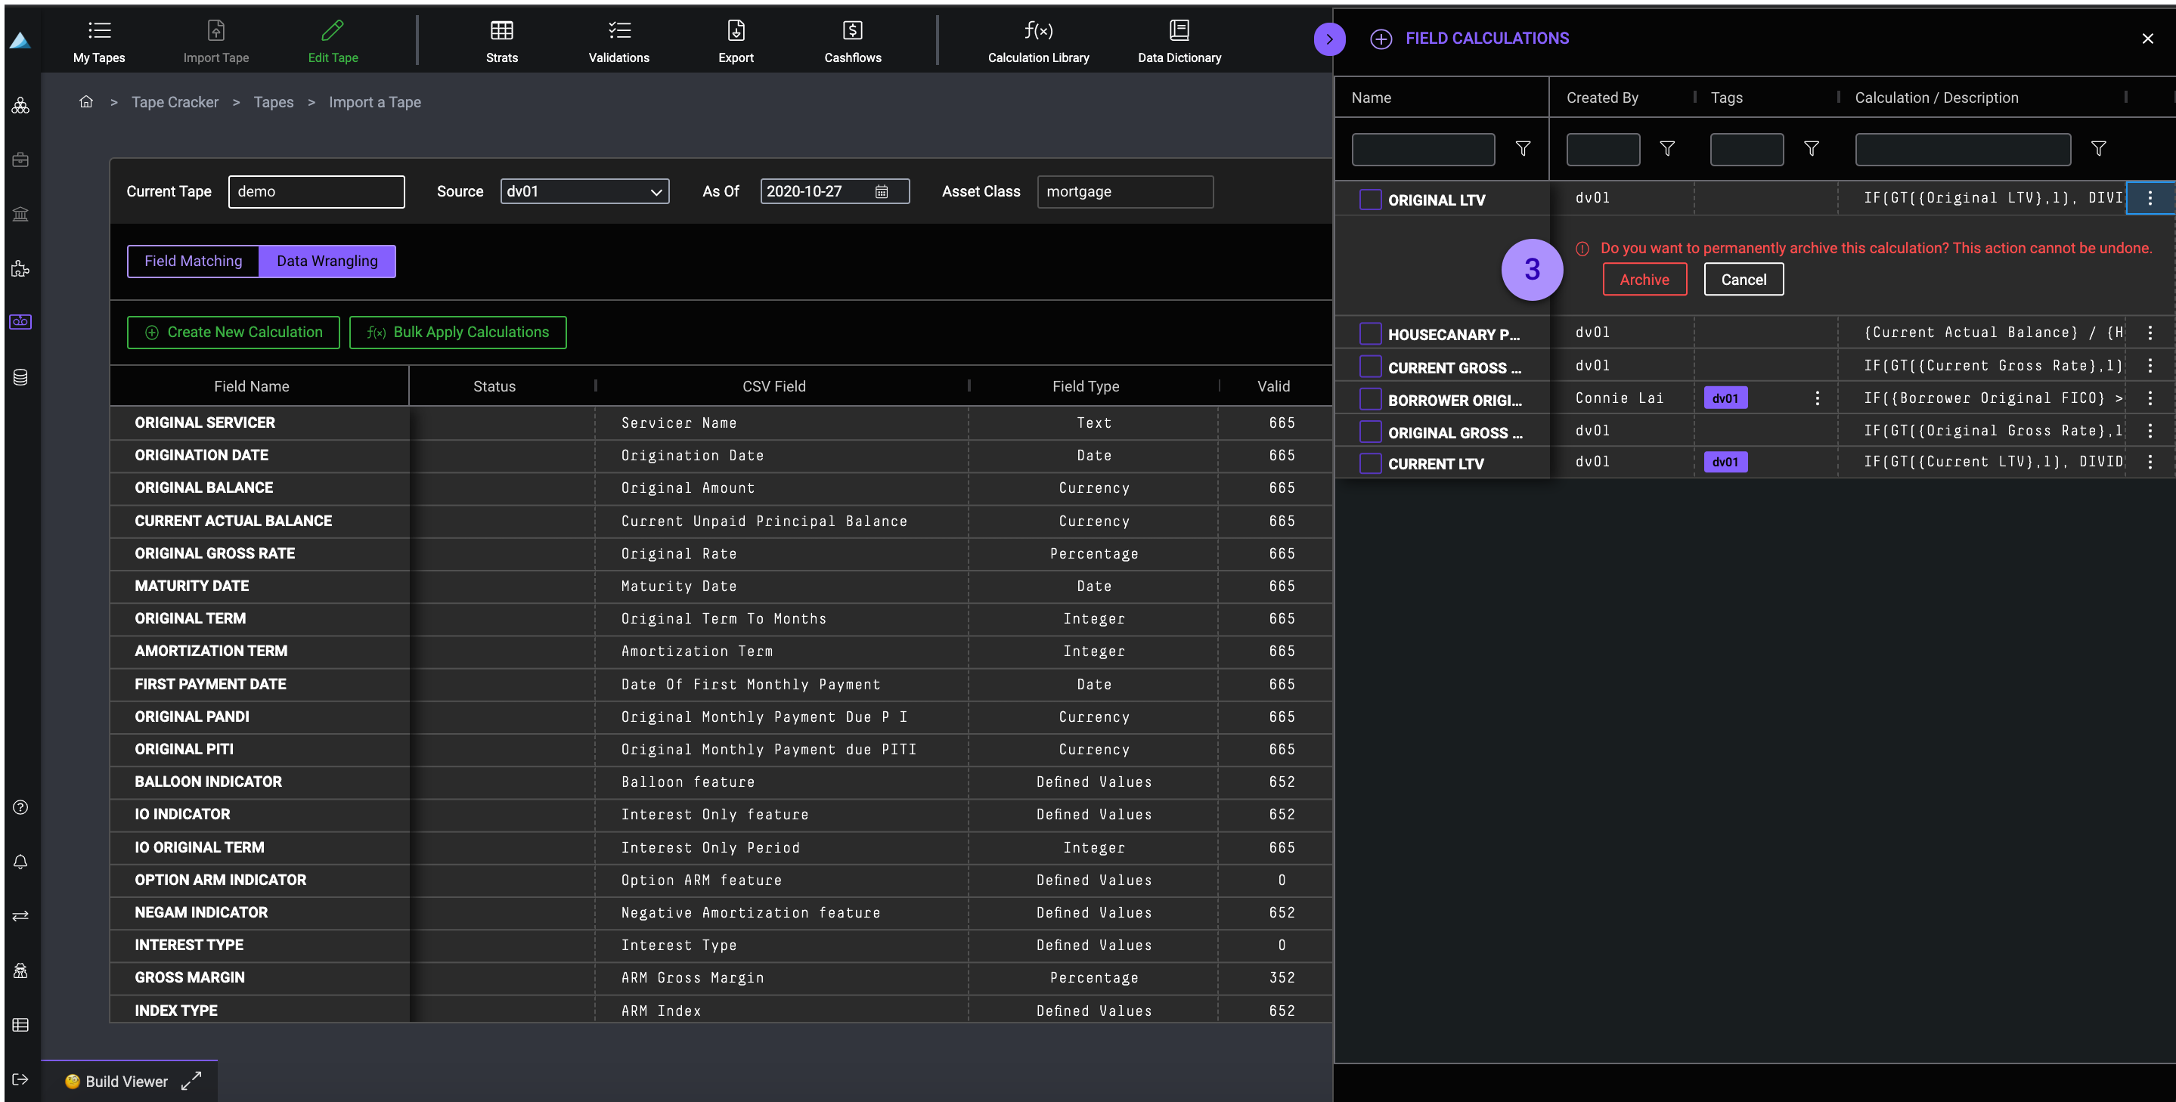Click the Export toolbar icon
Screen dimensions: 2176x1102
pos(735,31)
